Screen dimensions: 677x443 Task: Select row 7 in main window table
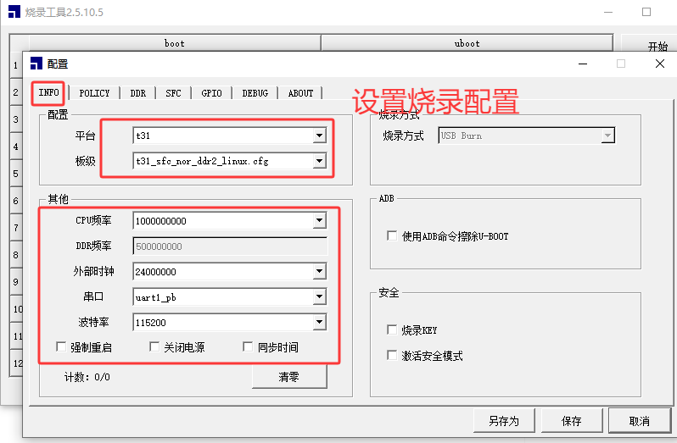click(15, 228)
